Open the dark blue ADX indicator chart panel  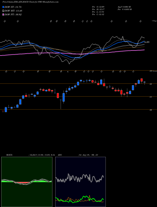click(80, 182)
